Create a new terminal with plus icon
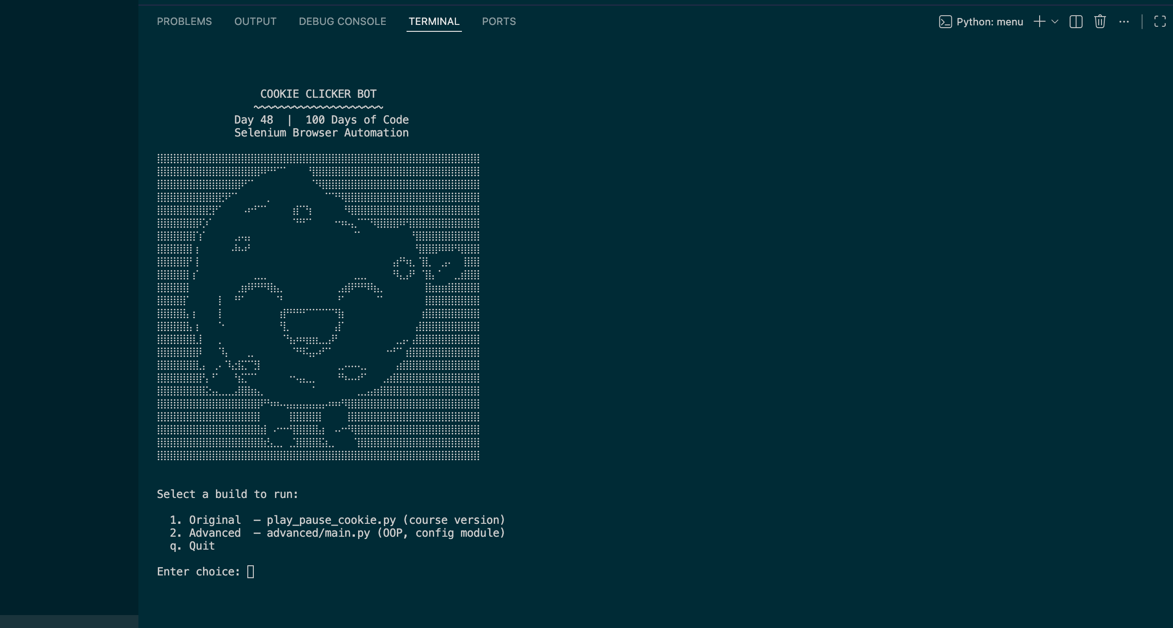Screen dimensions: 1173x628 [1039, 22]
